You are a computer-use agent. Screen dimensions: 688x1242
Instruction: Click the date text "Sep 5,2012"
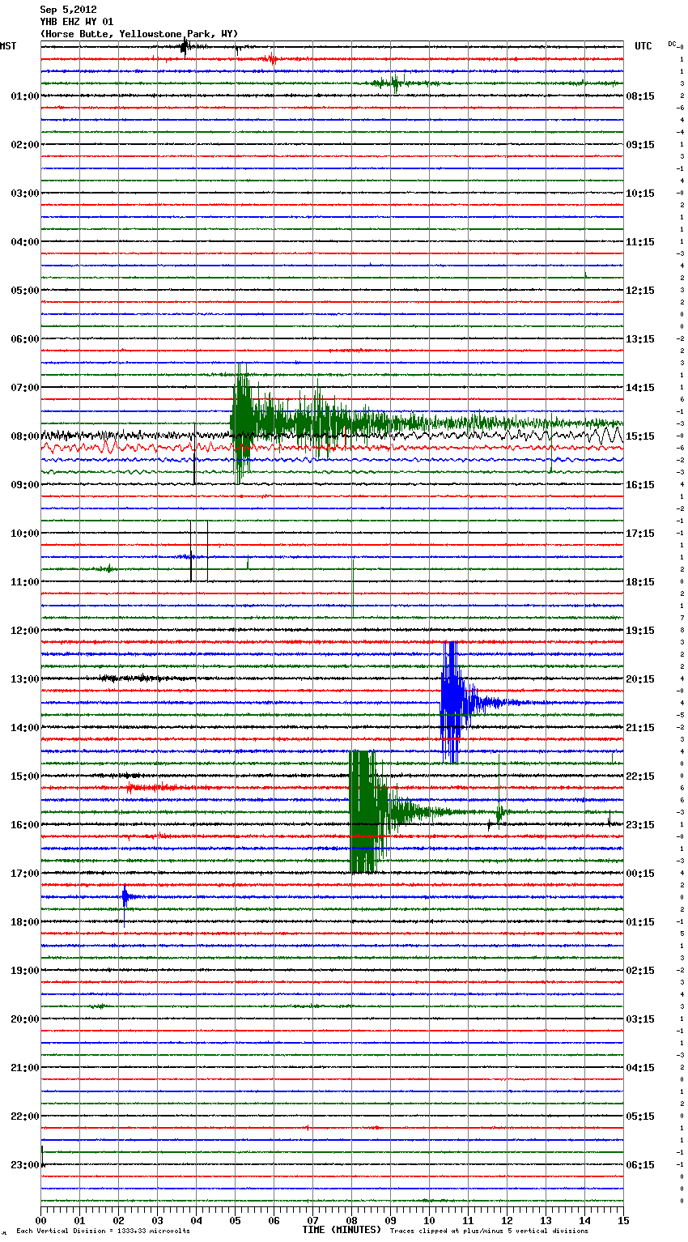(x=68, y=10)
